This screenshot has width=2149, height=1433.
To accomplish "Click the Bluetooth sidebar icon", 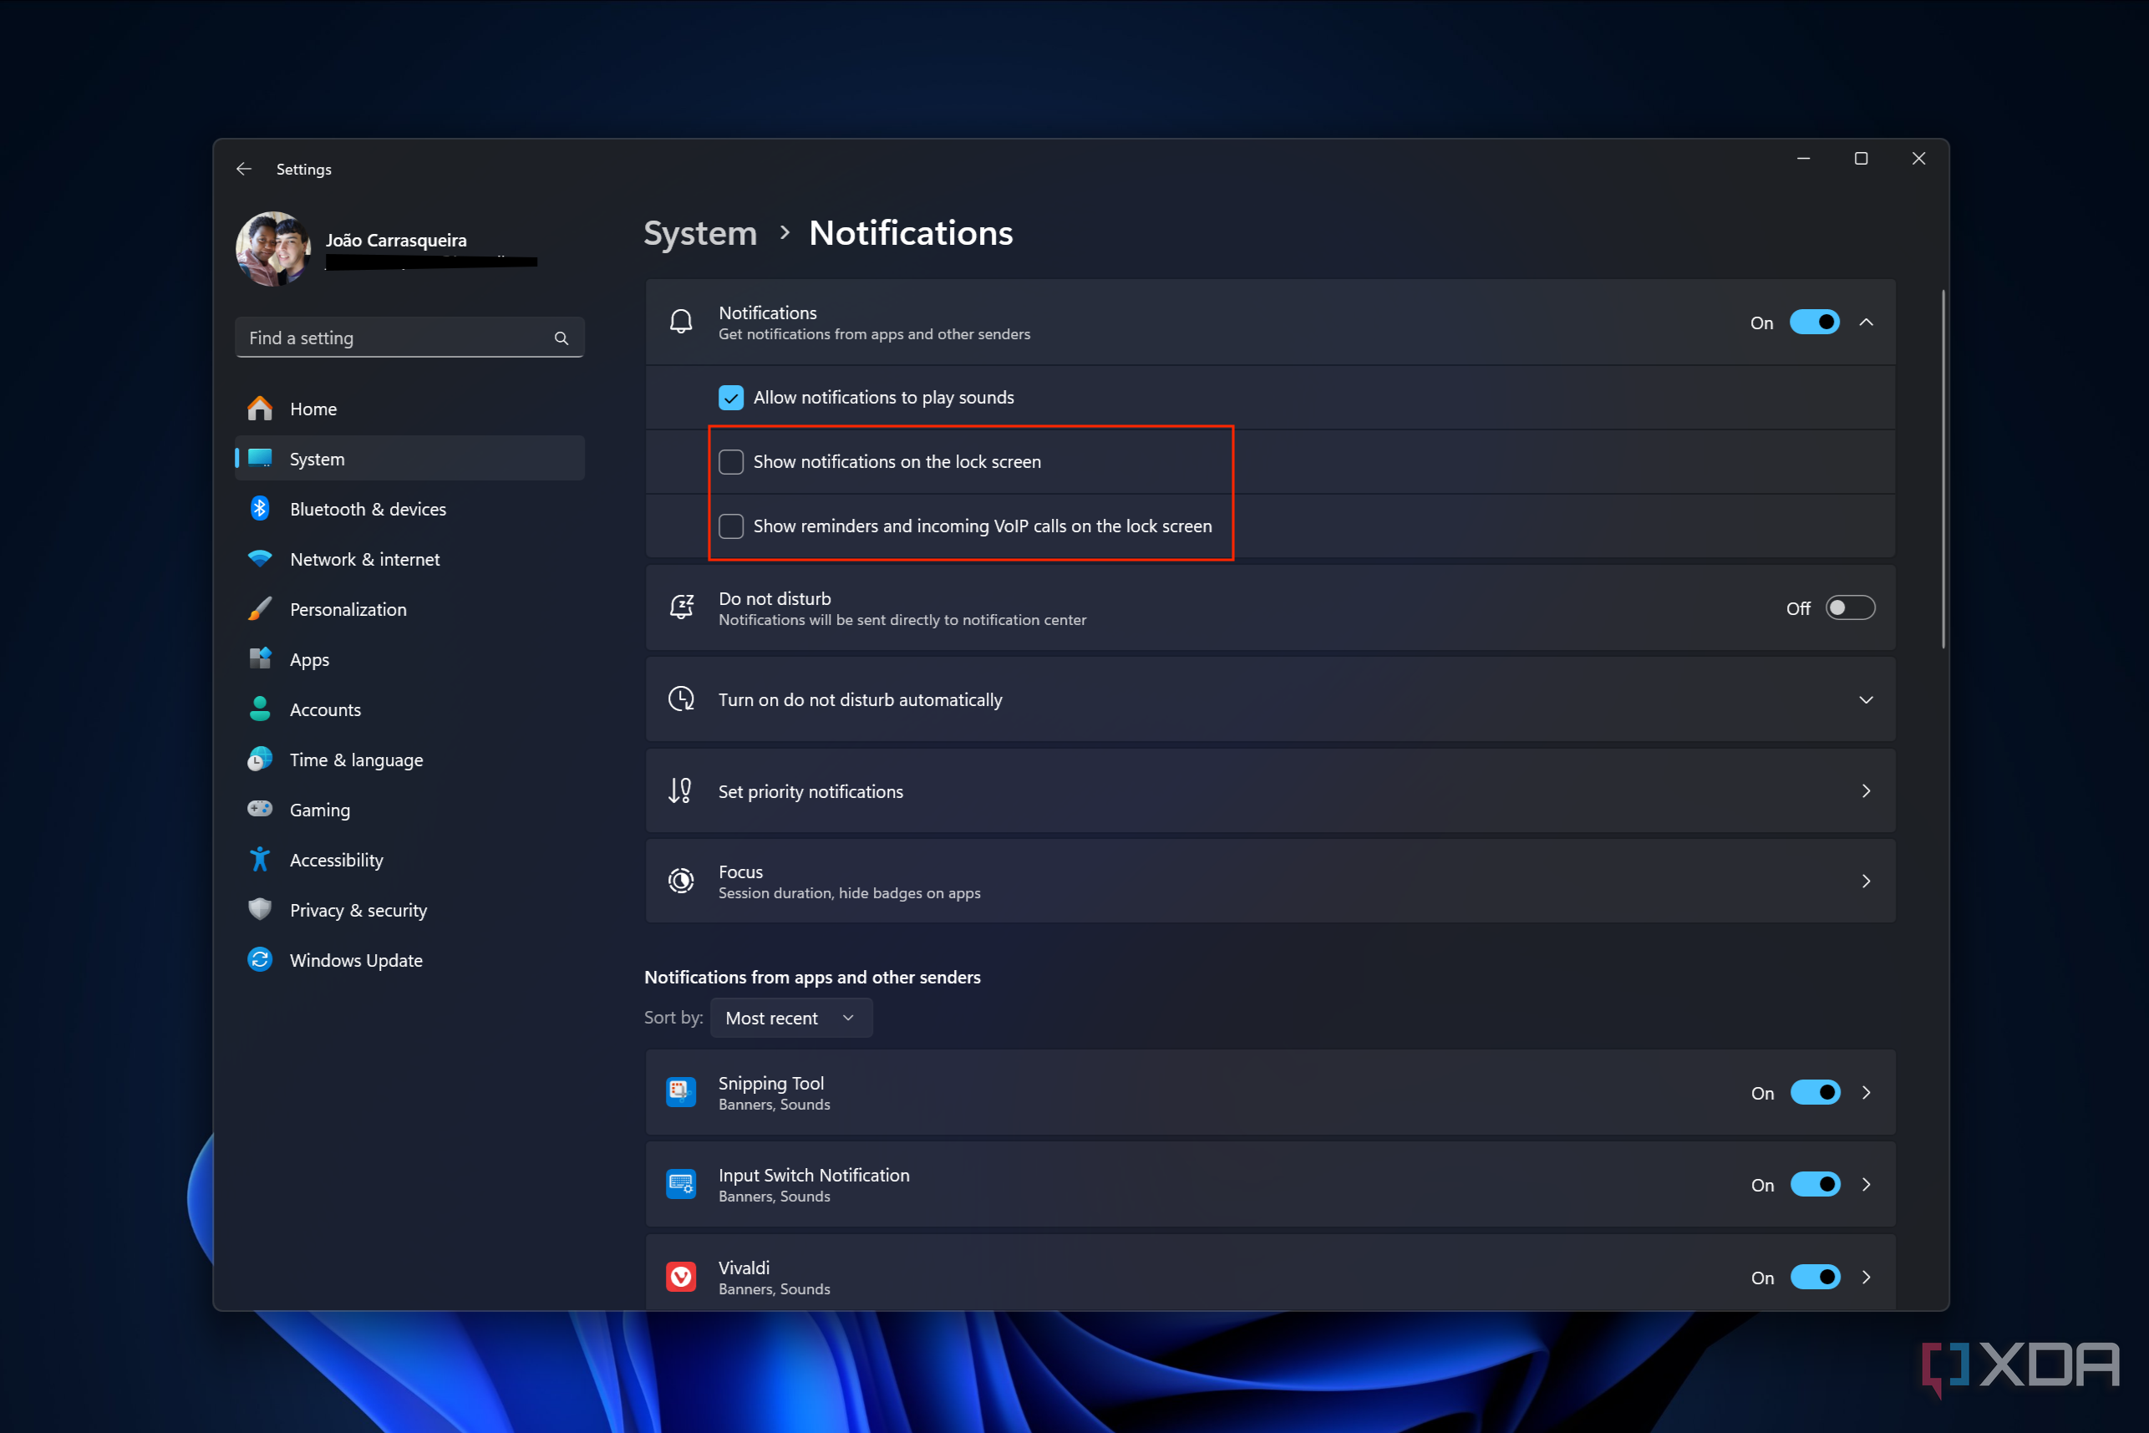I will click(x=260, y=509).
